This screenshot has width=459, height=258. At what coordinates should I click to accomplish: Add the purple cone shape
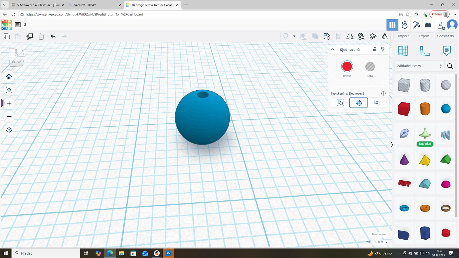[404, 159]
